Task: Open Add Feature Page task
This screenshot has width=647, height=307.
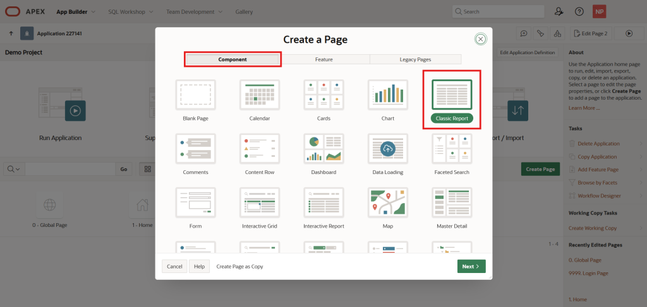Action: coord(598,170)
